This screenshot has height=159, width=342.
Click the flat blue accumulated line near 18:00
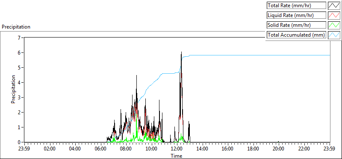coord(254,55)
